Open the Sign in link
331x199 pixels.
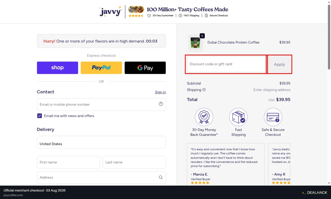(160, 92)
